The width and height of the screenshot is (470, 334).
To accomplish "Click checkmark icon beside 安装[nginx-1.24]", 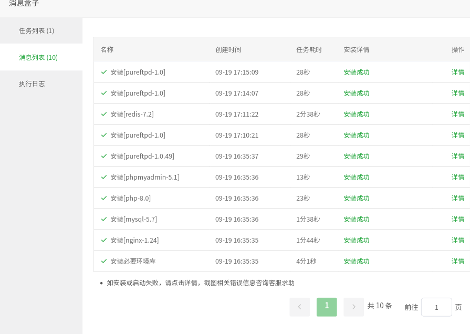I will (x=104, y=240).
